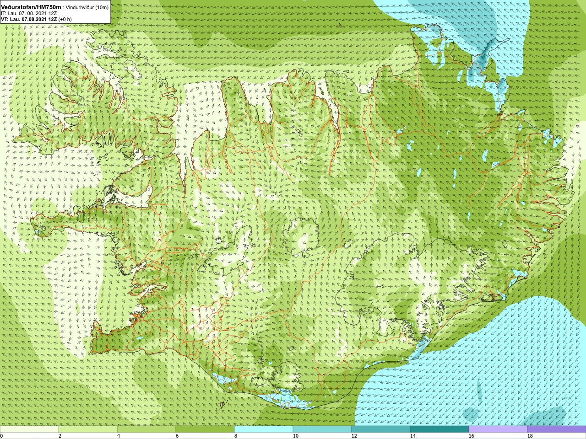Click the legend value '8'

click(236, 436)
